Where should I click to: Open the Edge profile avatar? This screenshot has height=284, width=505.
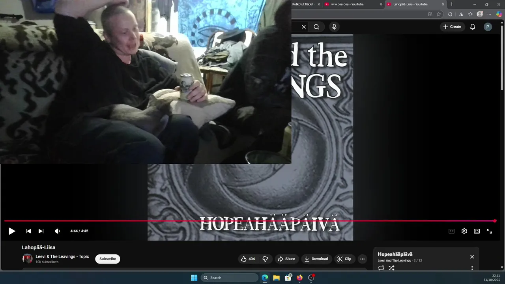(x=480, y=14)
